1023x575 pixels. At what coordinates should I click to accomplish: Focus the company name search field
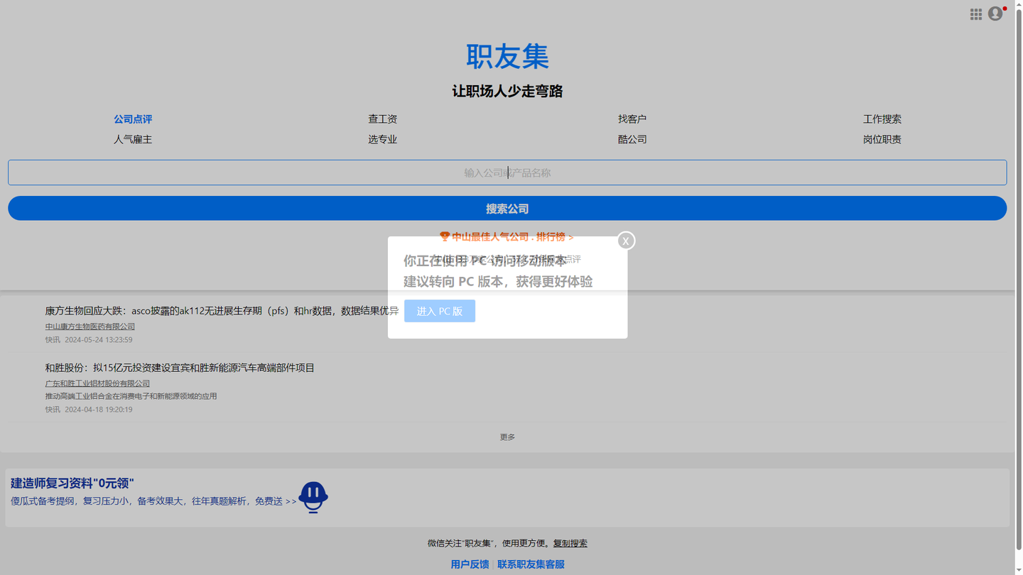tap(507, 172)
